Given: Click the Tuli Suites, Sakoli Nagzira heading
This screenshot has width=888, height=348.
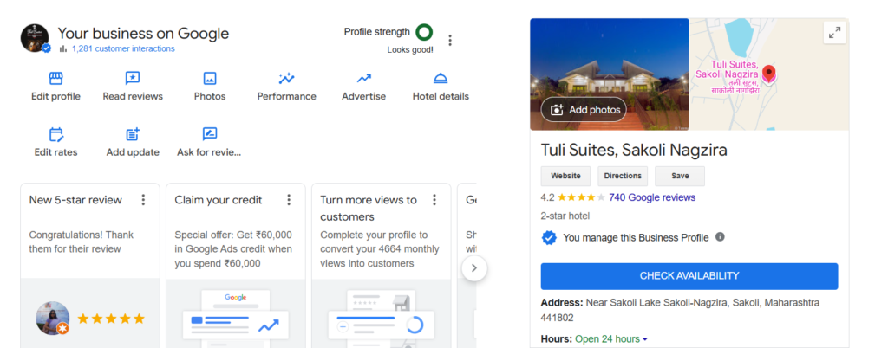Looking at the screenshot, I should point(634,151).
